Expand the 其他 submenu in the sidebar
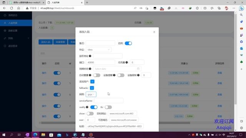Viewport: 246px width, 138px height. coord(16,38)
